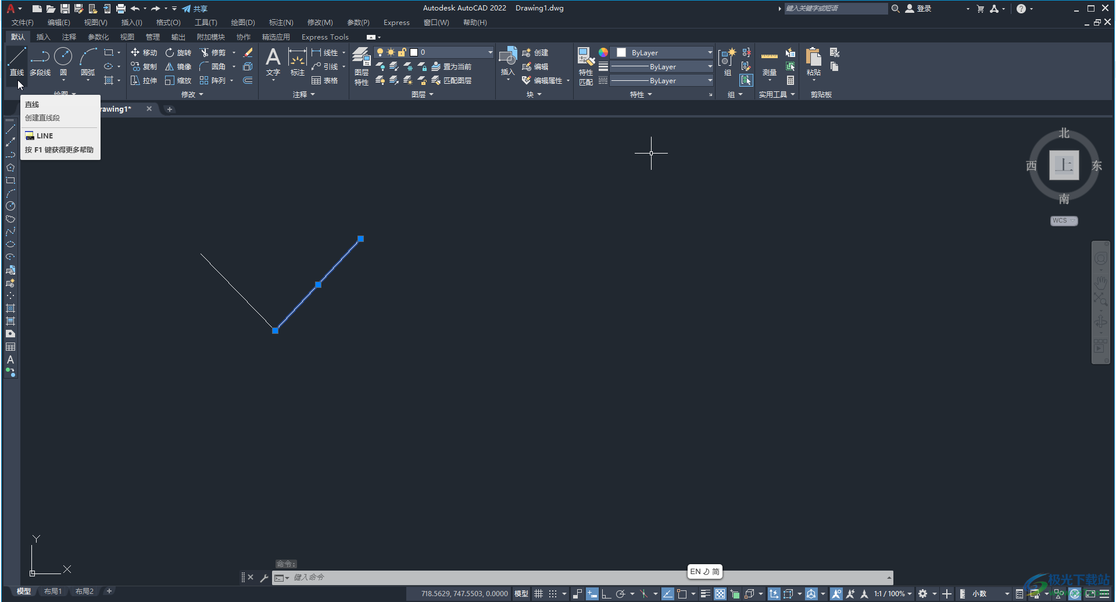Toggle snap mode in status bar
The image size is (1116, 602).
pos(553,594)
